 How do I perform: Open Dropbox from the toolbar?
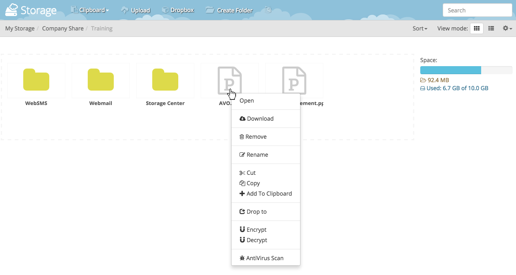(x=177, y=10)
